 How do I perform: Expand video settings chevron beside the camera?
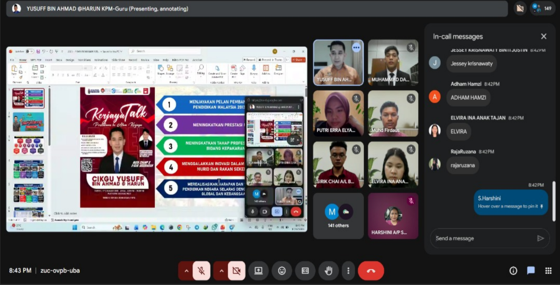(x=221, y=271)
